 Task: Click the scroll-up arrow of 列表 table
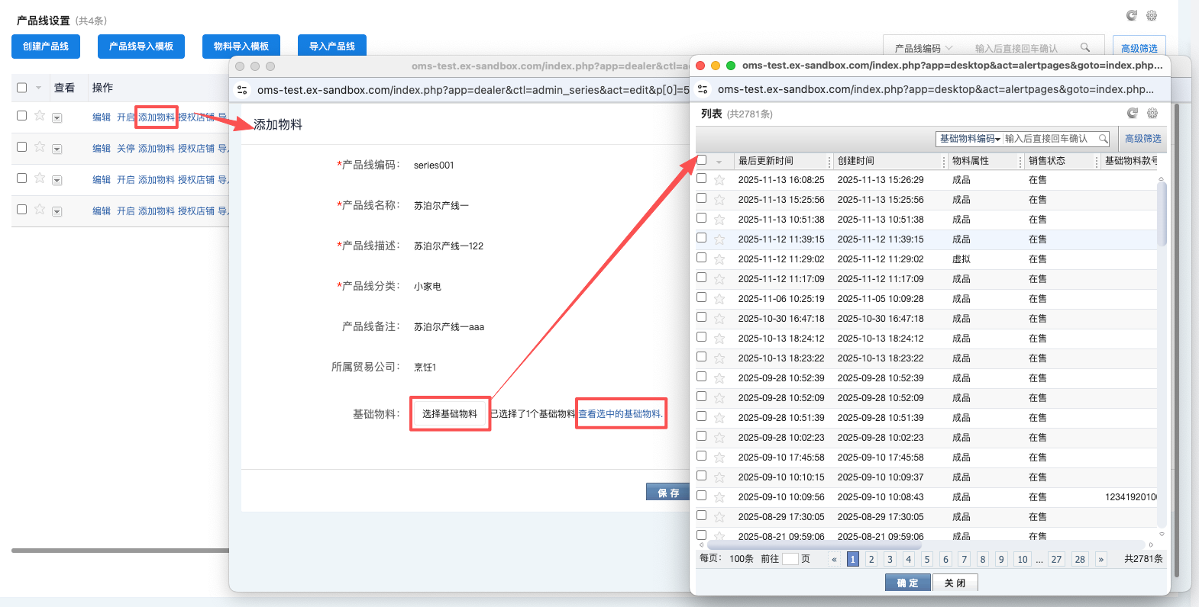(1162, 179)
